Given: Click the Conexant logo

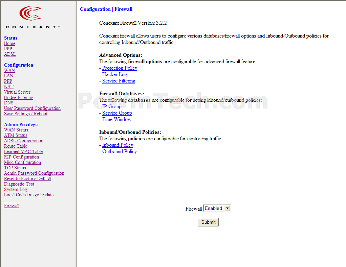Looking at the screenshot, I should 33,17.
